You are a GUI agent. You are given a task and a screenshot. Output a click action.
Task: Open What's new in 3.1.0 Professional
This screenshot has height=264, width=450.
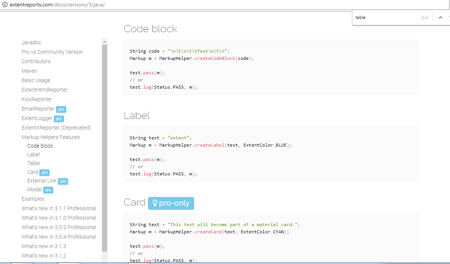pos(59,218)
